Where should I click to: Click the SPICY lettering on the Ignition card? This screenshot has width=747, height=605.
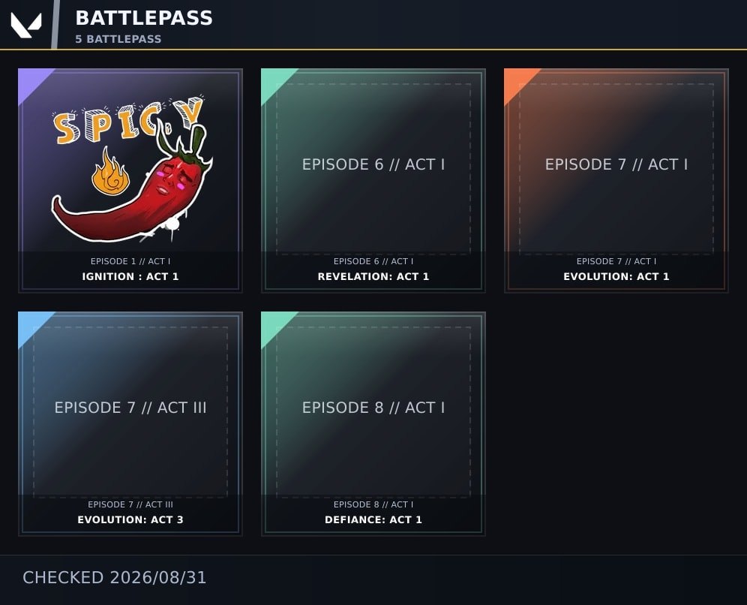pos(129,119)
